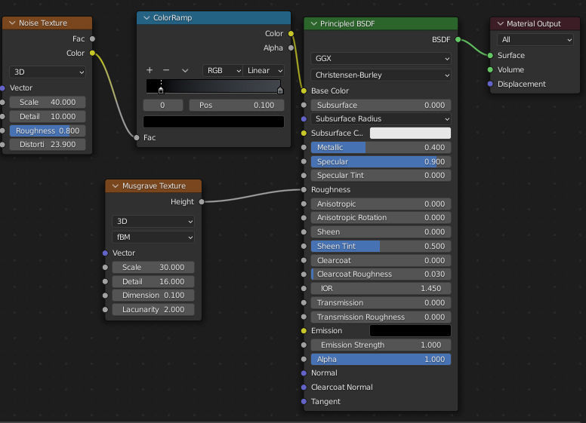Click the Material Output Volume socket
The height and width of the screenshot is (423, 586).
[x=490, y=70]
